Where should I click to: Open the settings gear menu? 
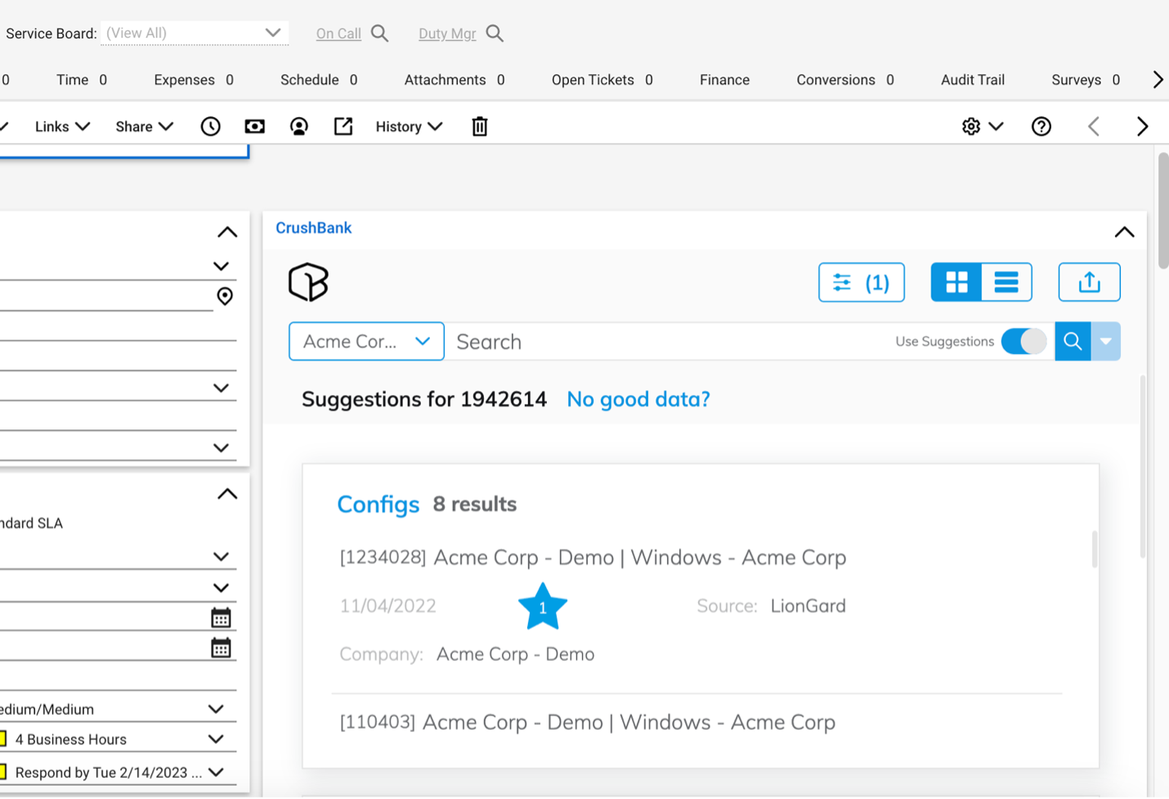coord(982,126)
